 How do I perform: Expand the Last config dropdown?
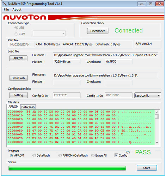(x=148, y=95)
